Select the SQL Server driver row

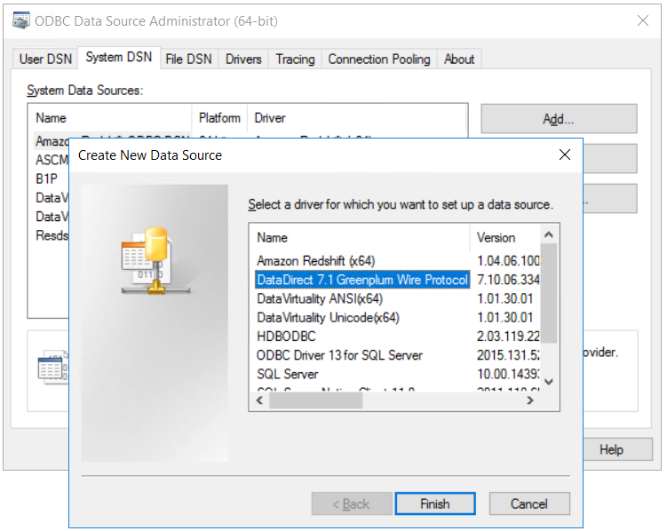click(288, 374)
